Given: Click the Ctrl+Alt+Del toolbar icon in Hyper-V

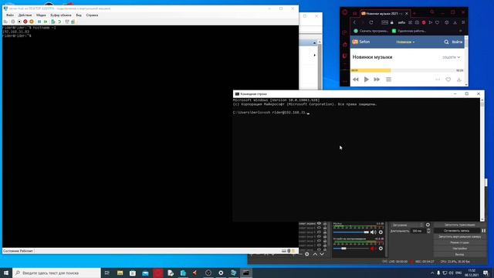Looking at the screenshot, I should click(x=5, y=22).
